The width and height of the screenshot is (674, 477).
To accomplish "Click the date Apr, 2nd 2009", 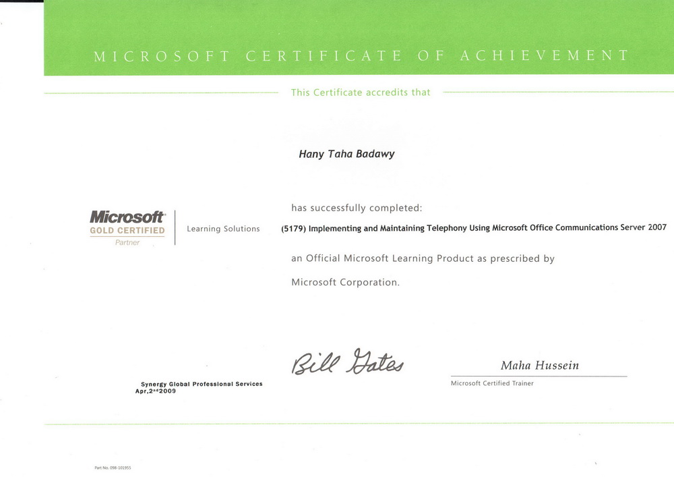I will click(x=156, y=391).
